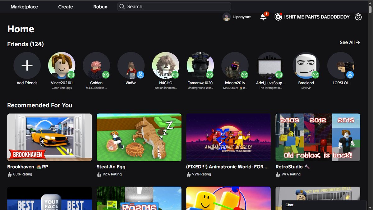
Task: Open Vince202101's friend avatar
Action: 62,66
